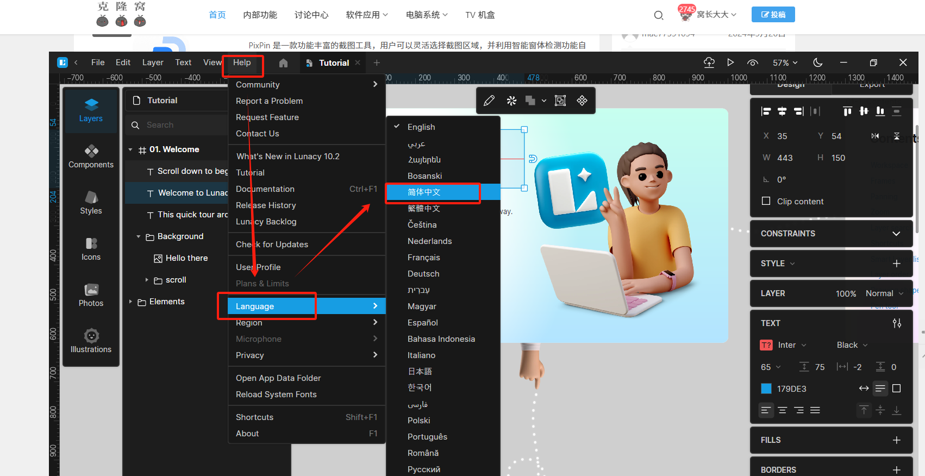The width and height of the screenshot is (925, 476).
Task: Expand Elements folder in layers
Action: click(130, 302)
